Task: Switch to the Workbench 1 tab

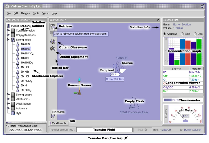Action: click(59, 123)
